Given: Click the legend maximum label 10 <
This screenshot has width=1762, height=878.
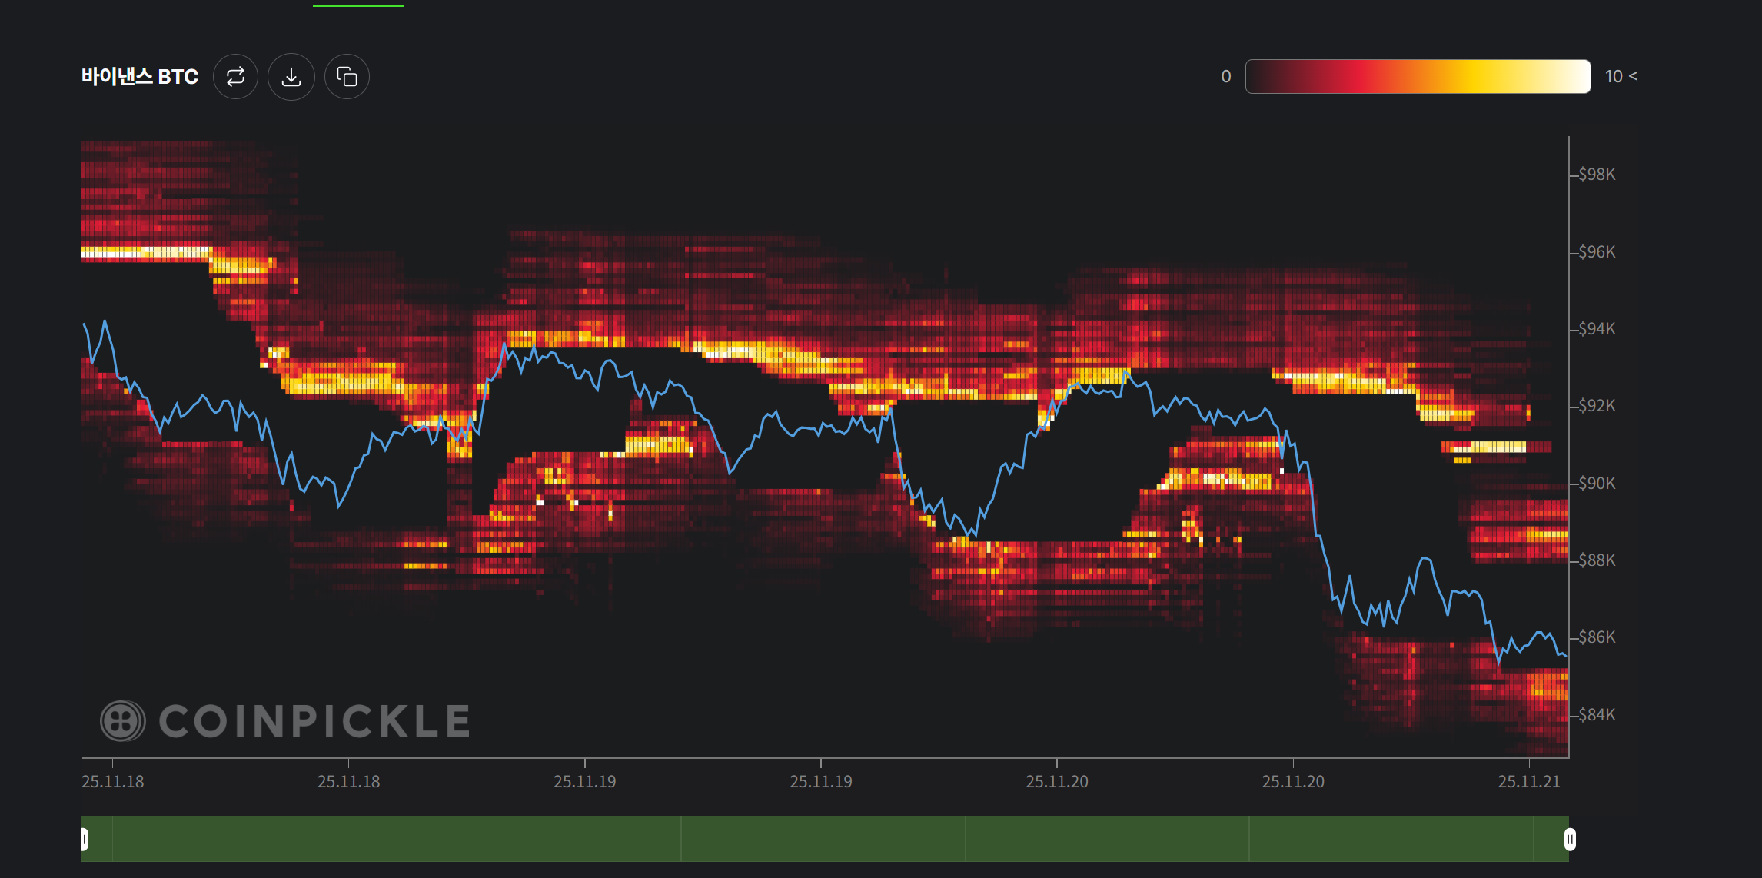Looking at the screenshot, I should tap(1621, 76).
